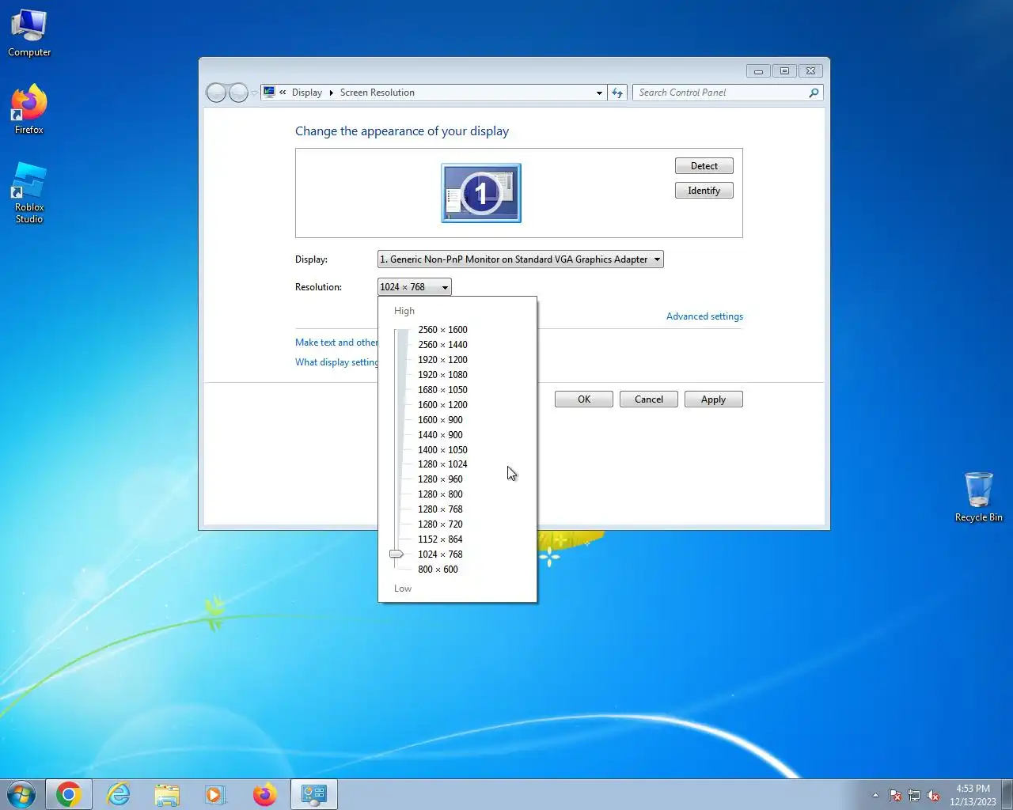Screen dimensions: 1013x810
Task: Open the Windows Start menu orb
Action: pos(21,794)
